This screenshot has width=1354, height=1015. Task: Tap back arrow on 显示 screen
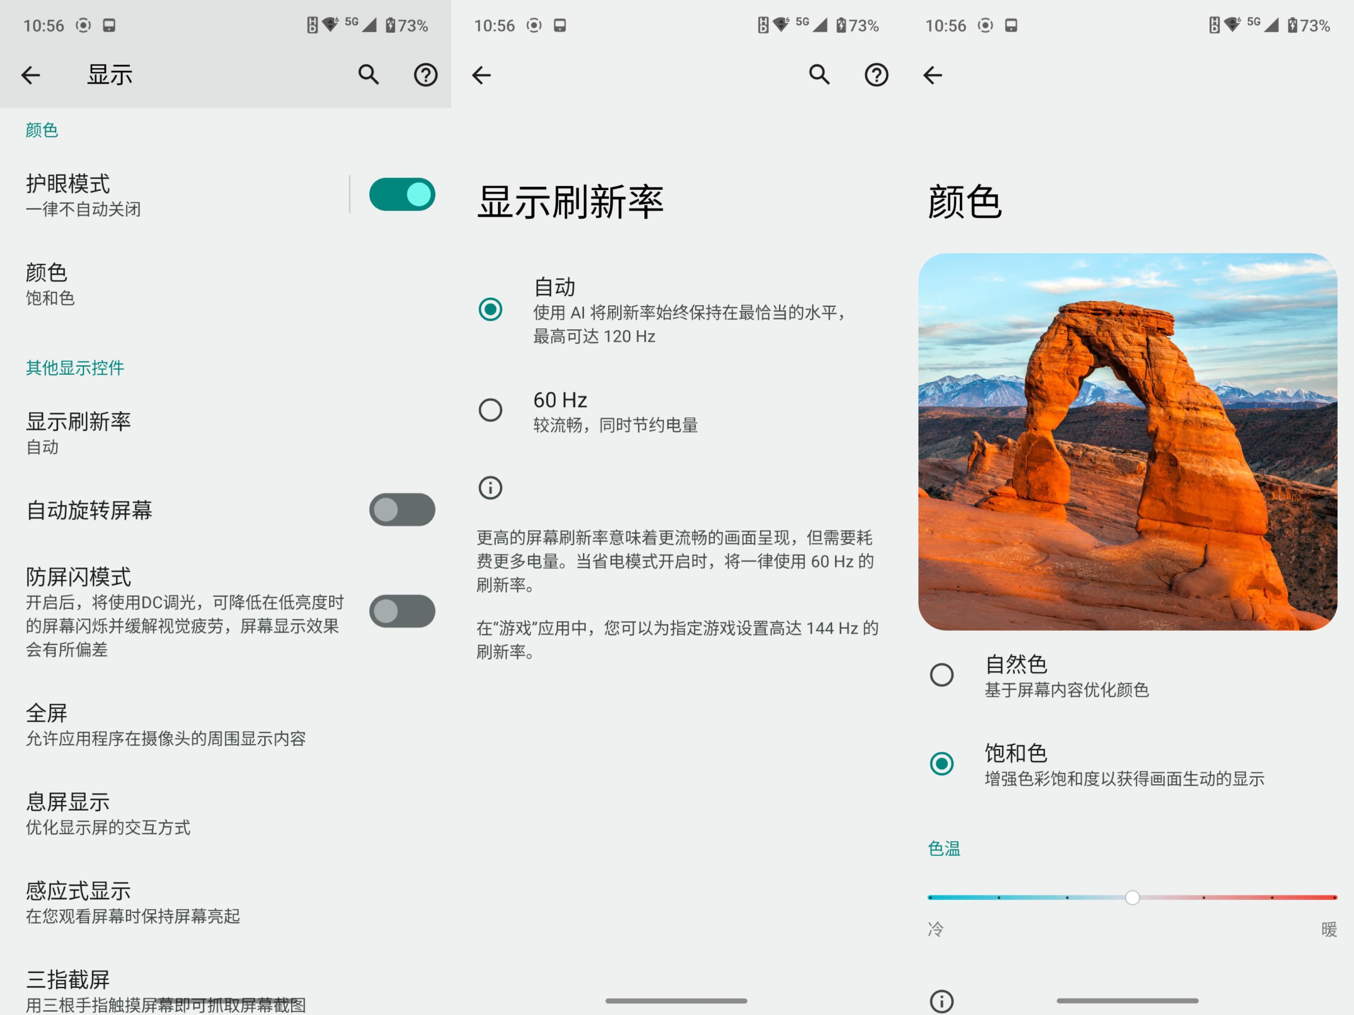(x=31, y=75)
